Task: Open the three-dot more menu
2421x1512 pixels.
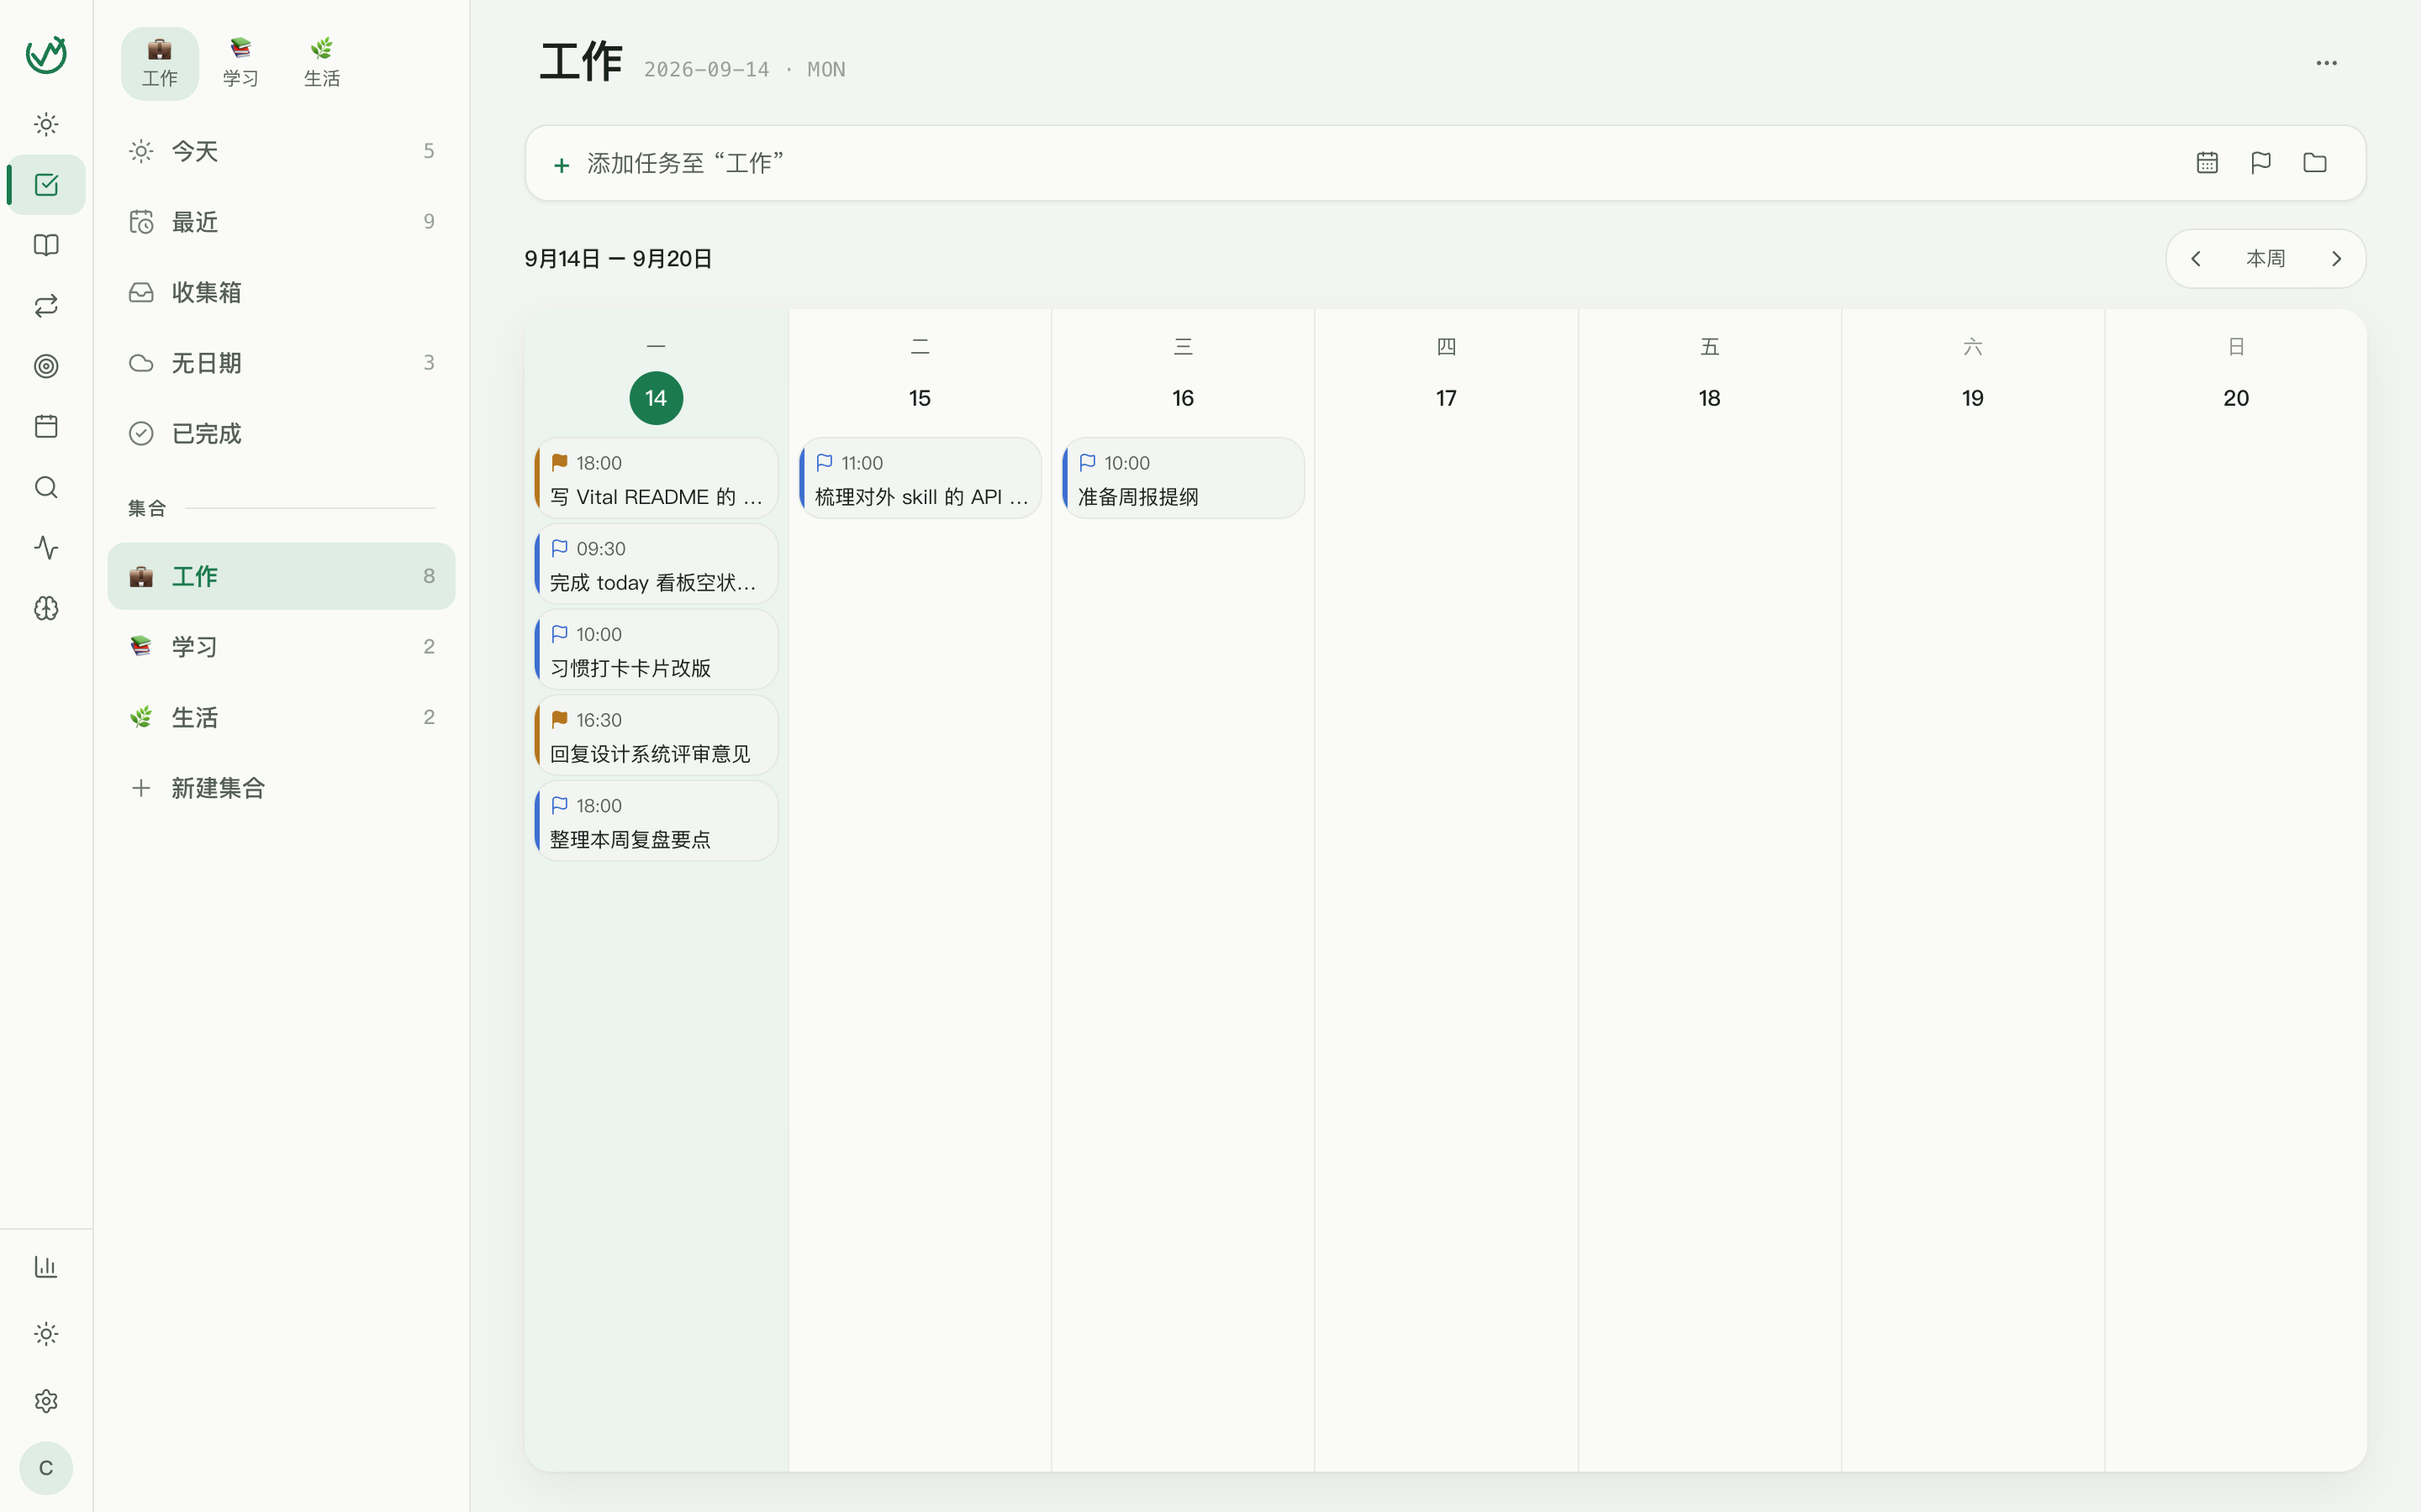Action: pos(2327,63)
